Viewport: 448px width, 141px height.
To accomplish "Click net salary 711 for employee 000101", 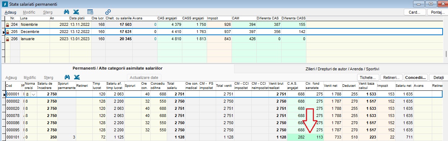I will 404,137.
